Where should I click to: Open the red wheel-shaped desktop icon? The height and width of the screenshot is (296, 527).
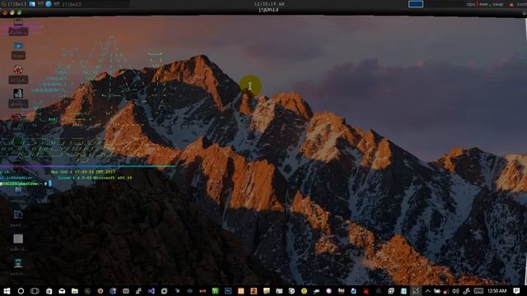point(18,69)
